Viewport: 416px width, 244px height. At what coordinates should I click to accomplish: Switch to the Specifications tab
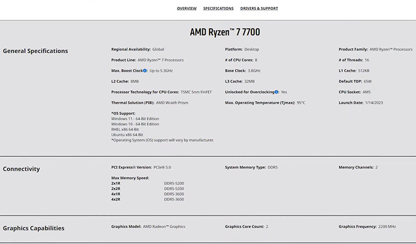point(218,8)
